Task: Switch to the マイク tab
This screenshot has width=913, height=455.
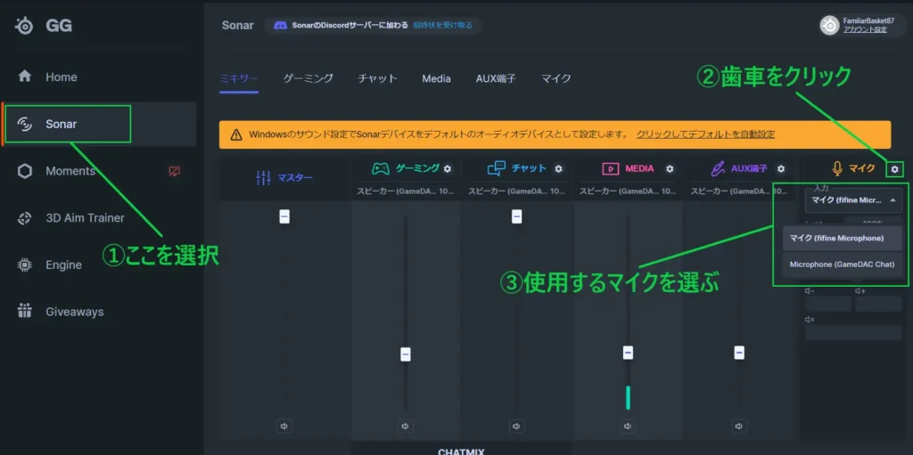Action: pos(555,78)
